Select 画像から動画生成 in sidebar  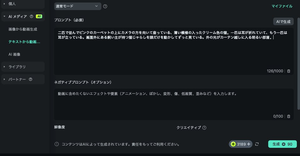[x=23, y=29]
